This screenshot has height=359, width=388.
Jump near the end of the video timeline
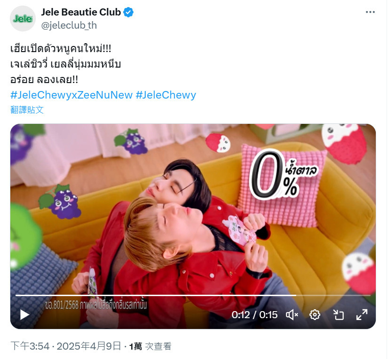(364, 295)
